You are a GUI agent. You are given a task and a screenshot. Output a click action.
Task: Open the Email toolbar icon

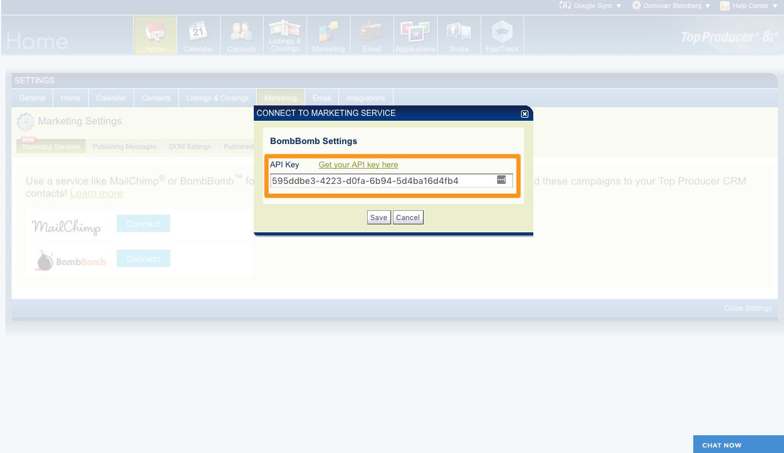click(x=372, y=36)
